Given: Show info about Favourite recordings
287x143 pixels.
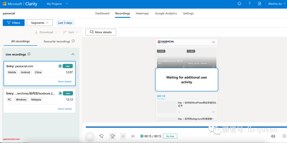Looking at the screenshot, I should coord(73,41).
